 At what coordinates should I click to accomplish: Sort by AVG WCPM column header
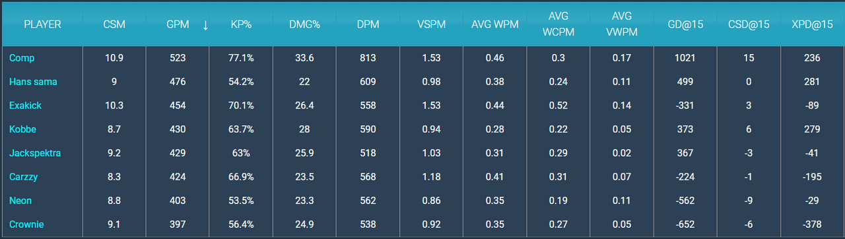point(558,24)
